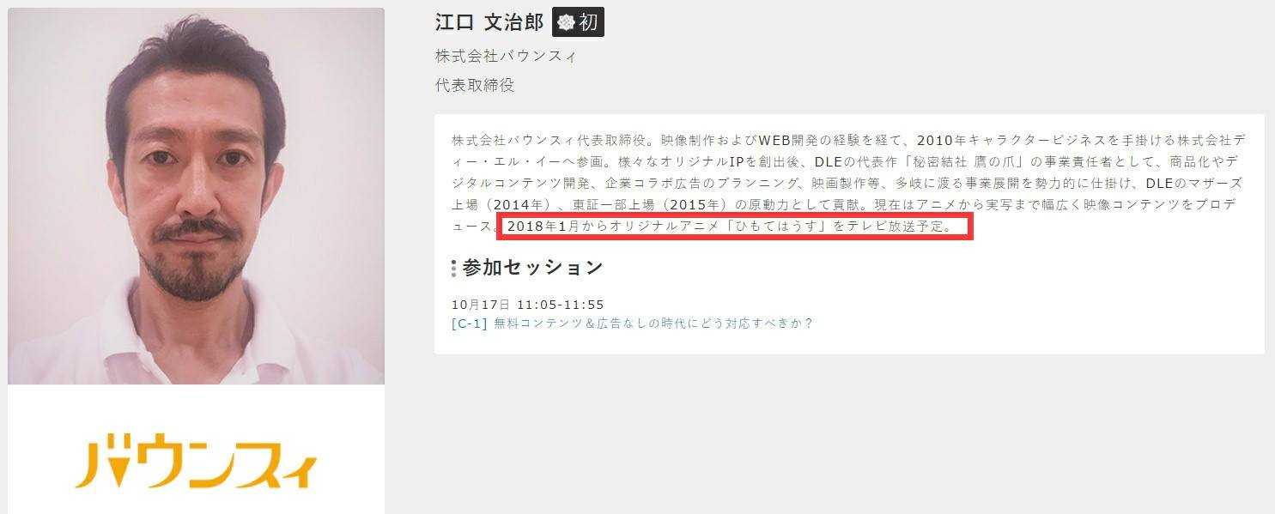Viewport: 1275px width, 514px height.
Task: Click the orange バウンスィ company logo
Action: coord(196,463)
